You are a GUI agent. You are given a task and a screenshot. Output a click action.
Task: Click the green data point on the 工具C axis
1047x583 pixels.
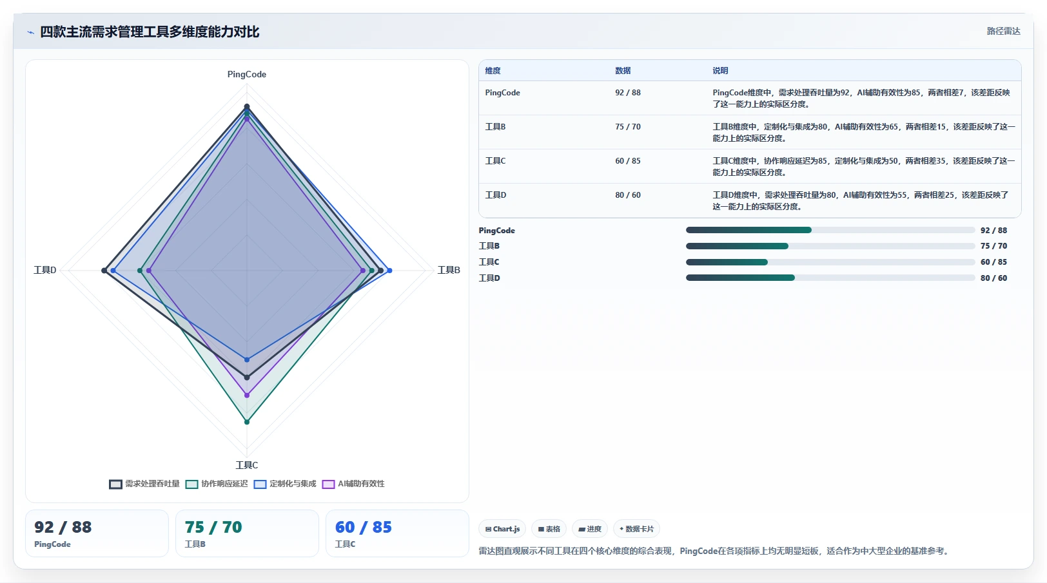coord(247,422)
